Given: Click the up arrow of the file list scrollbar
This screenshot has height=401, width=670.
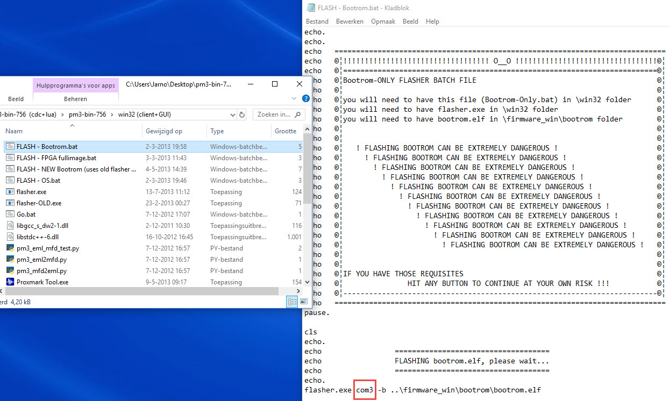Looking at the screenshot, I should (x=307, y=129).
